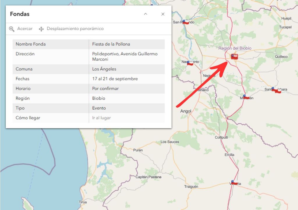Close the Fondas popup panel

[x=163, y=14]
